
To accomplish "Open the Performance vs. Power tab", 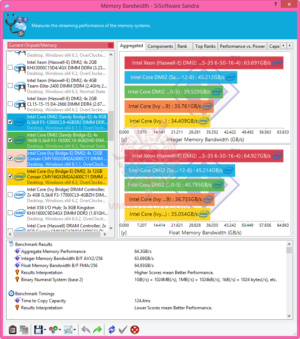I will tap(242, 46).
